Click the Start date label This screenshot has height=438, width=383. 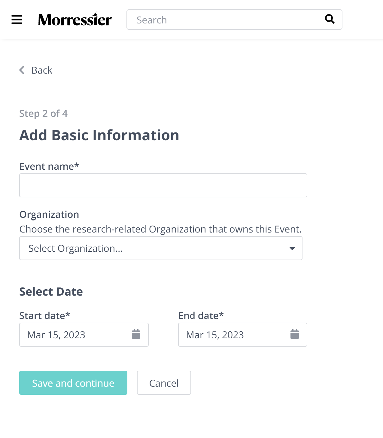(x=45, y=316)
